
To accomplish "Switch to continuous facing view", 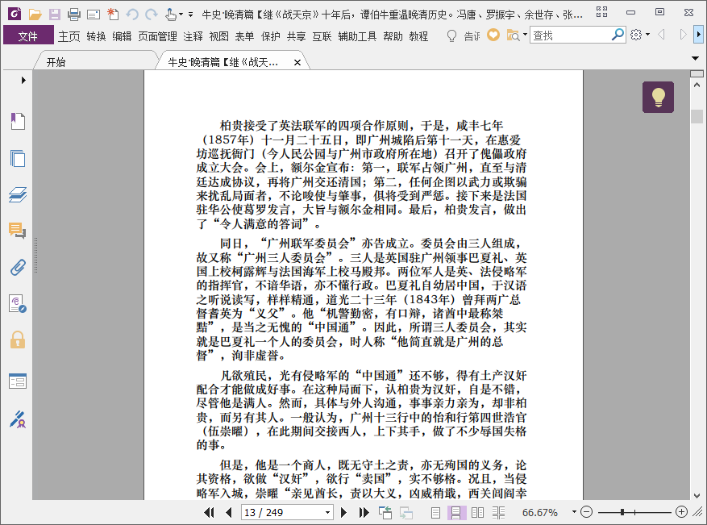I will (x=499, y=512).
